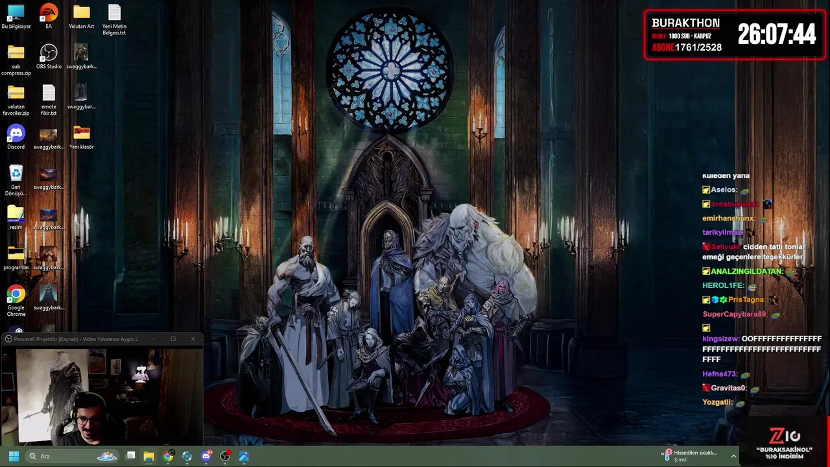This screenshot has width=830, height=467.
Task: Click the ABONE 1761/2528 counter
Action: 687,47
